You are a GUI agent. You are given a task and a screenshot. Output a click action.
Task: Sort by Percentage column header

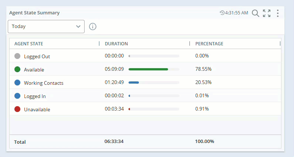coord(209,44)
